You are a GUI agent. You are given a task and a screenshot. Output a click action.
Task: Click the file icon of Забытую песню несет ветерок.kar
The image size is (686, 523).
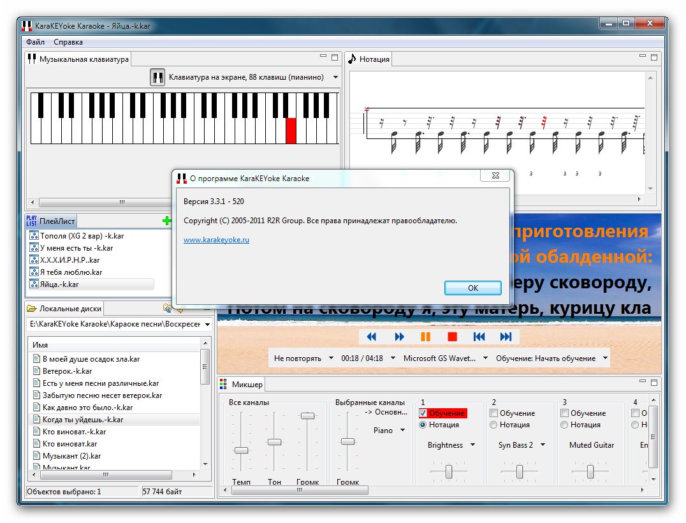pos(37,395)
